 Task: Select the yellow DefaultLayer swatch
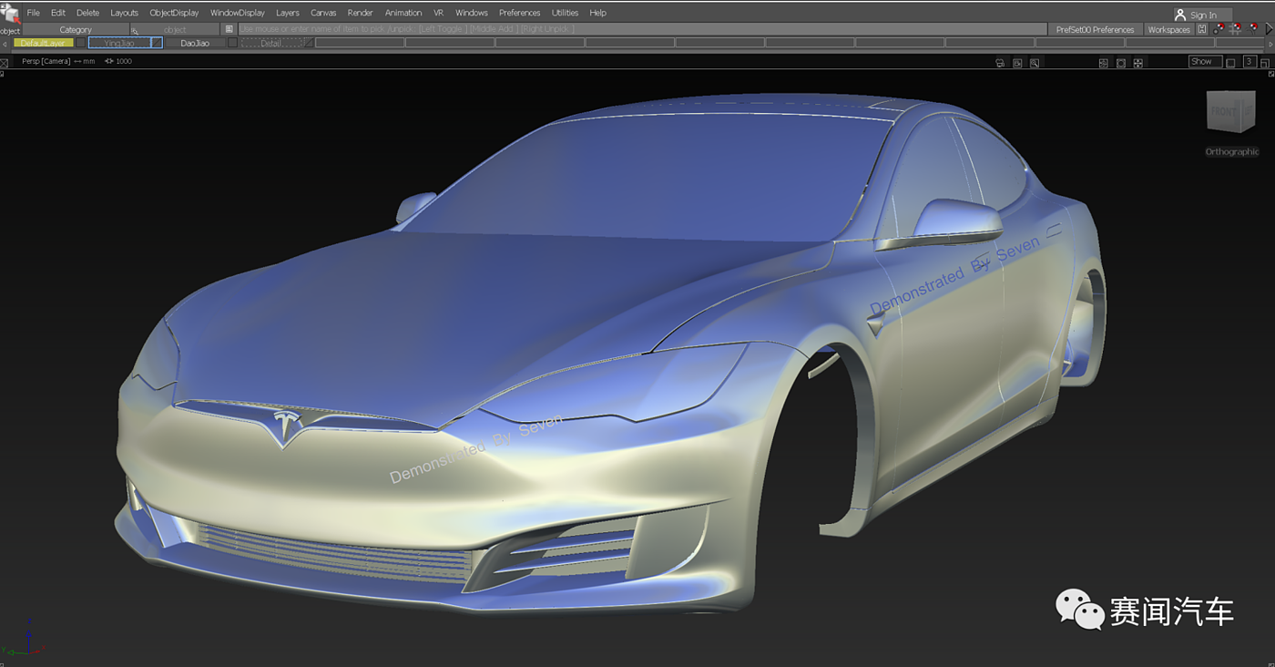click(x=43, y=43)
